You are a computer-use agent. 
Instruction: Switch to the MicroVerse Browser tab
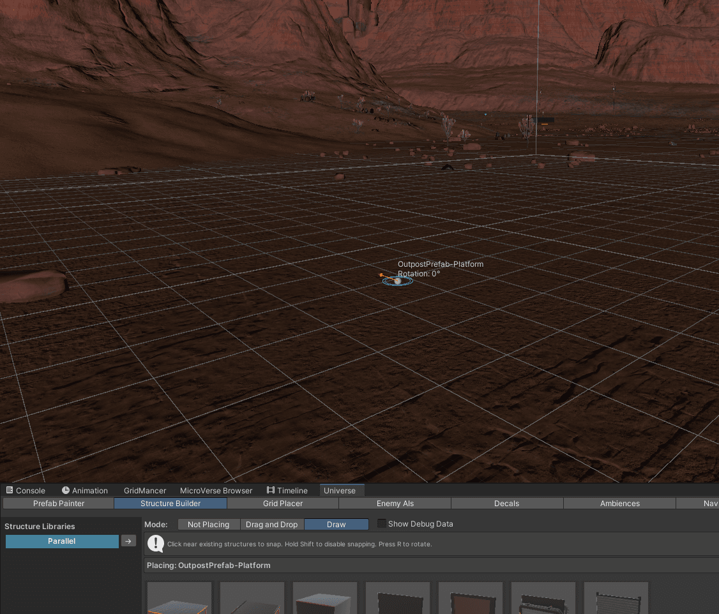(216, 490)
